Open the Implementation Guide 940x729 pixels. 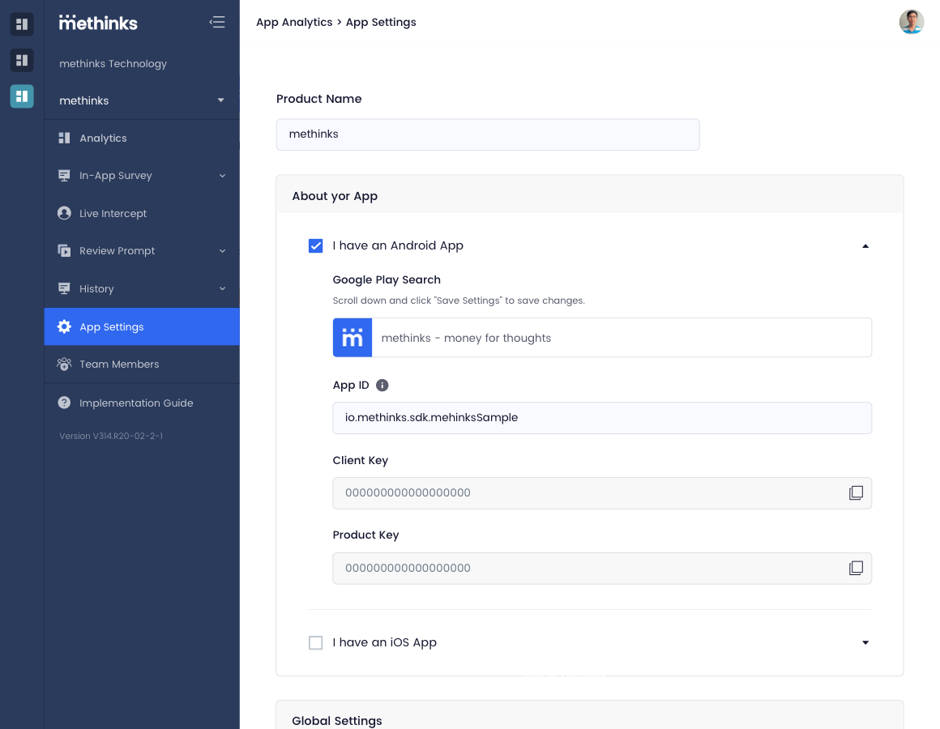tap(142, 403)
